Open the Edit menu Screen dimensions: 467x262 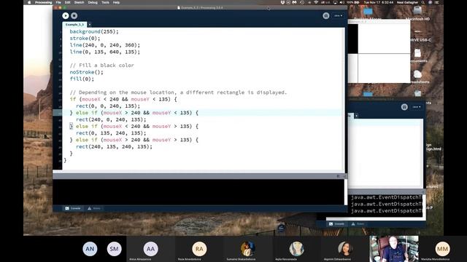click(68, 2)
